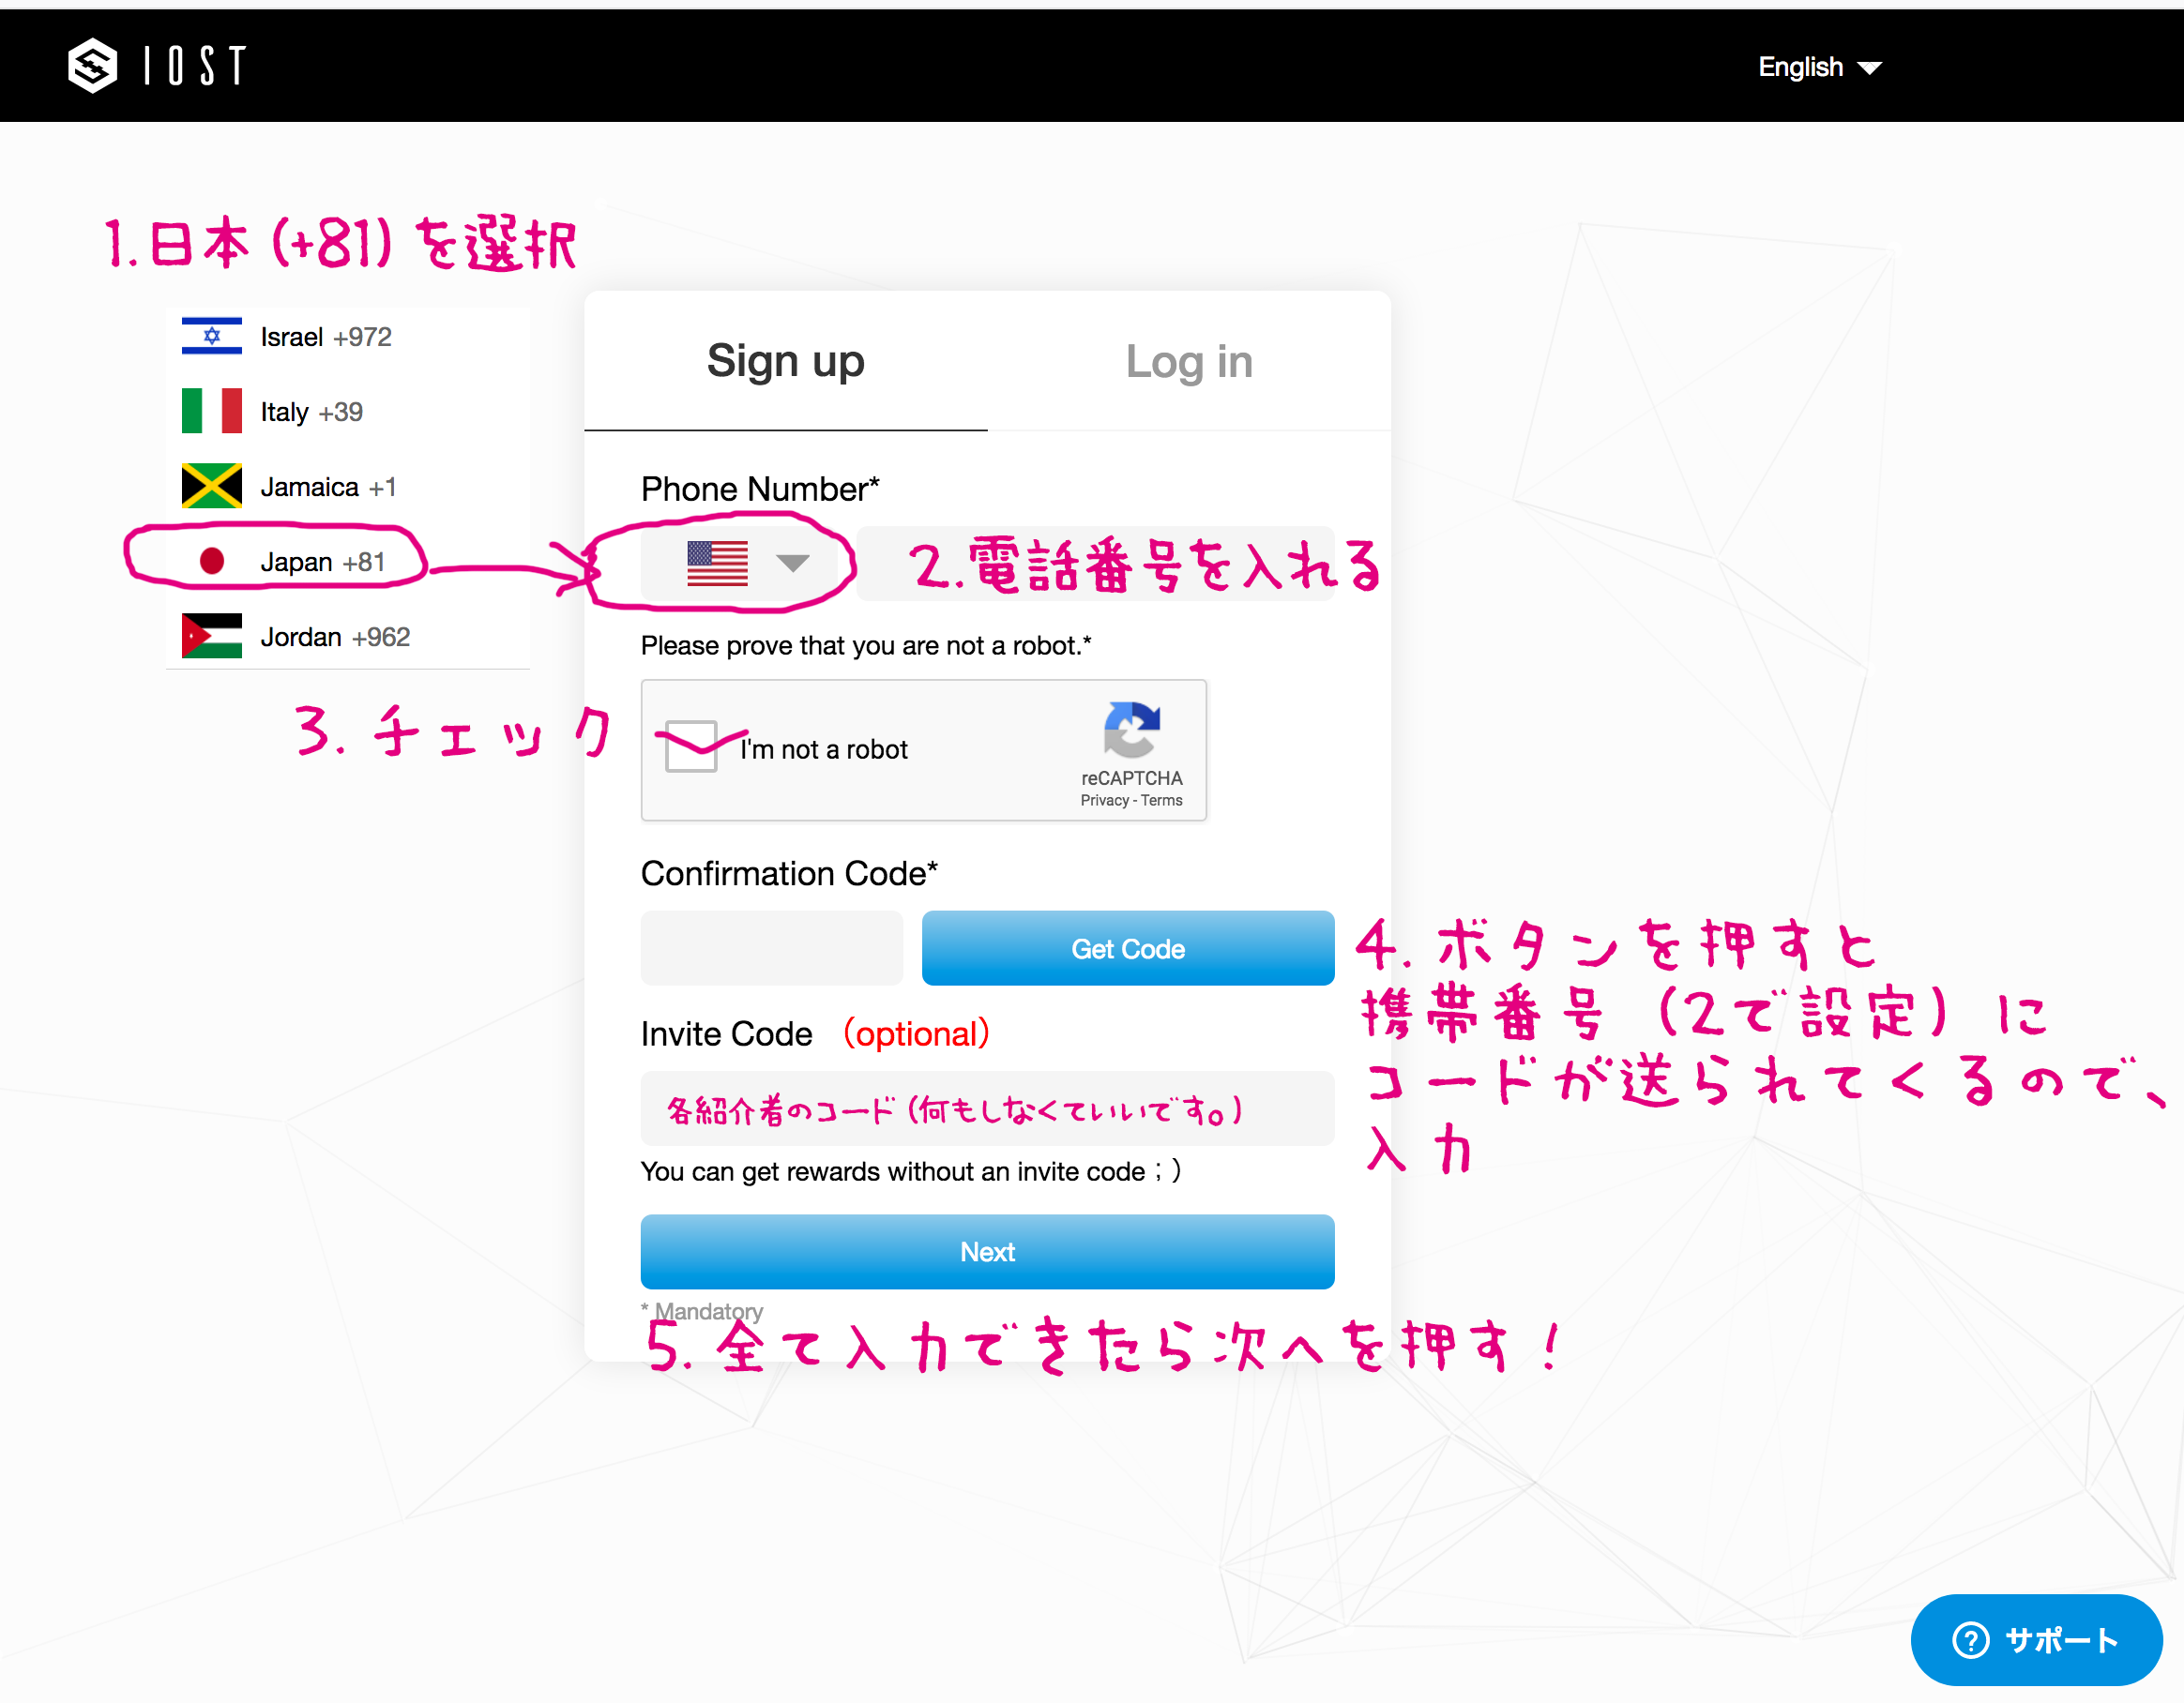Click the Italy flag icon
Screen dimensions: 2184x1703
(211, 412)
